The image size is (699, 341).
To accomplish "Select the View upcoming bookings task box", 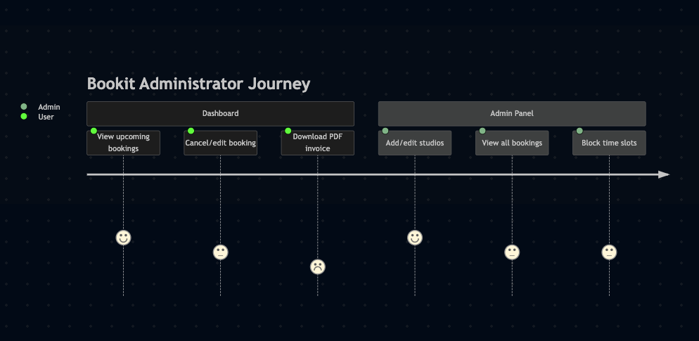I will 124,143.
